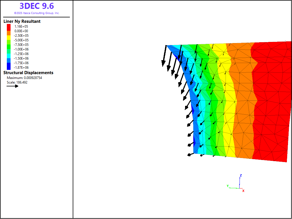This screenshot has height=219, width=292.
Task: Click the red X axis label on the triad
Action: click(243, 191)
